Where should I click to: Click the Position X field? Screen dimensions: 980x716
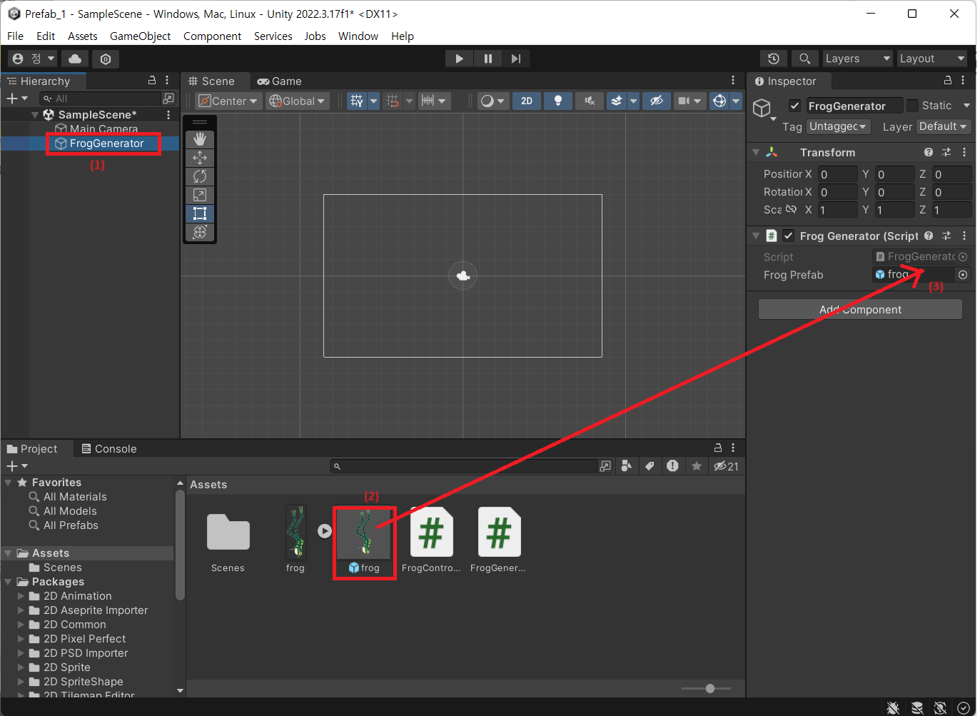[x=838, y=174]
